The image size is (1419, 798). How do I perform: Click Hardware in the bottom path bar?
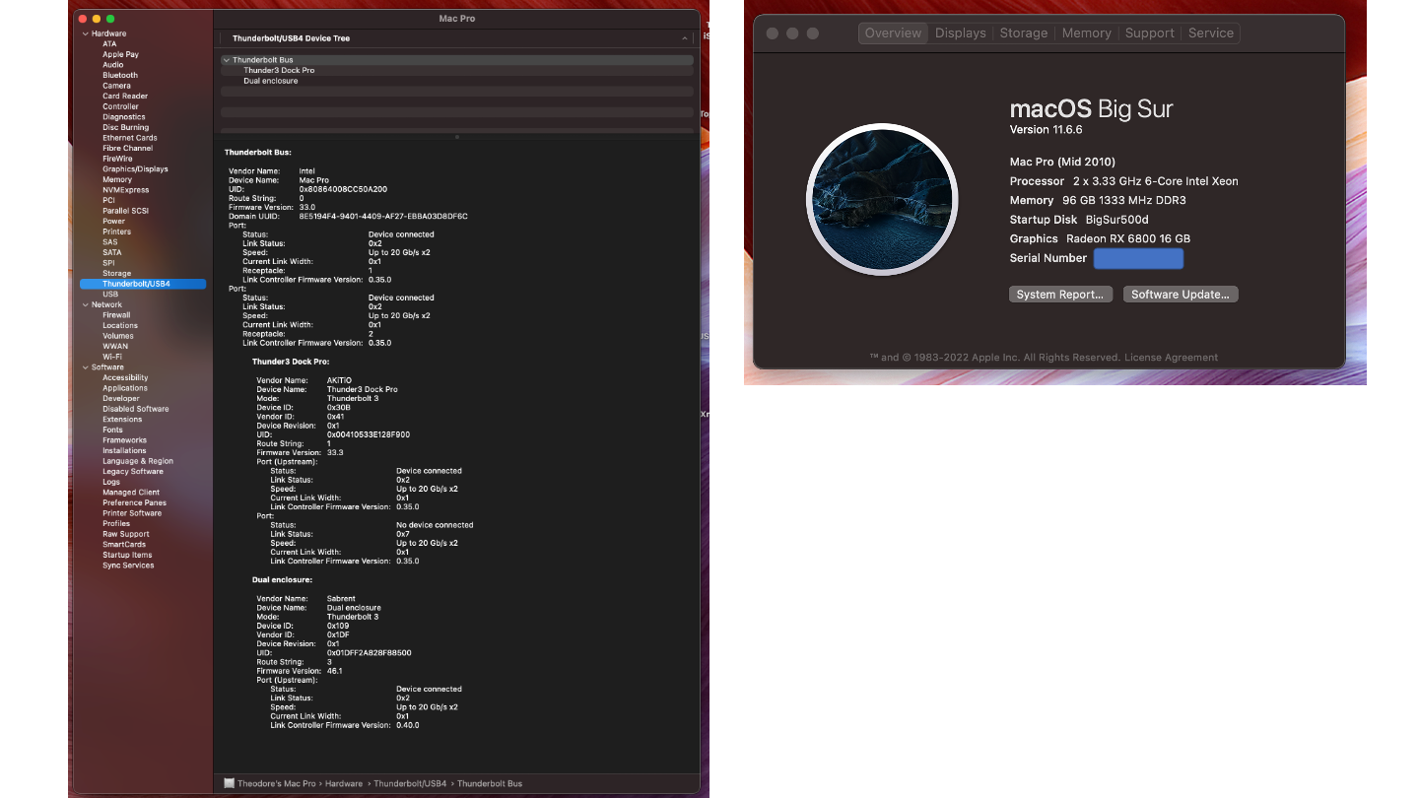(344, 783)
